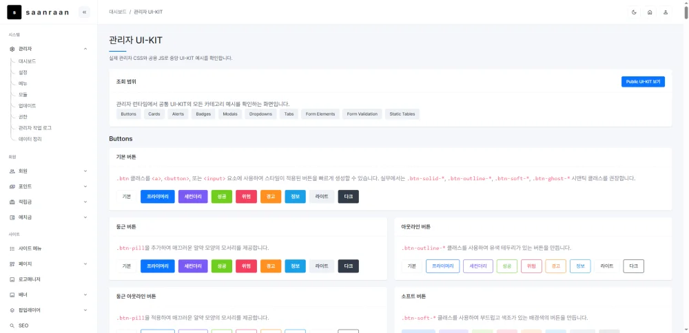Viewport: 689px width, 333px height.
Task: Click the 라이트 button under 기본 버튼
Action: (322, 197)
